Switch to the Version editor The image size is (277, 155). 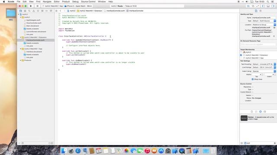pos(258,6)
